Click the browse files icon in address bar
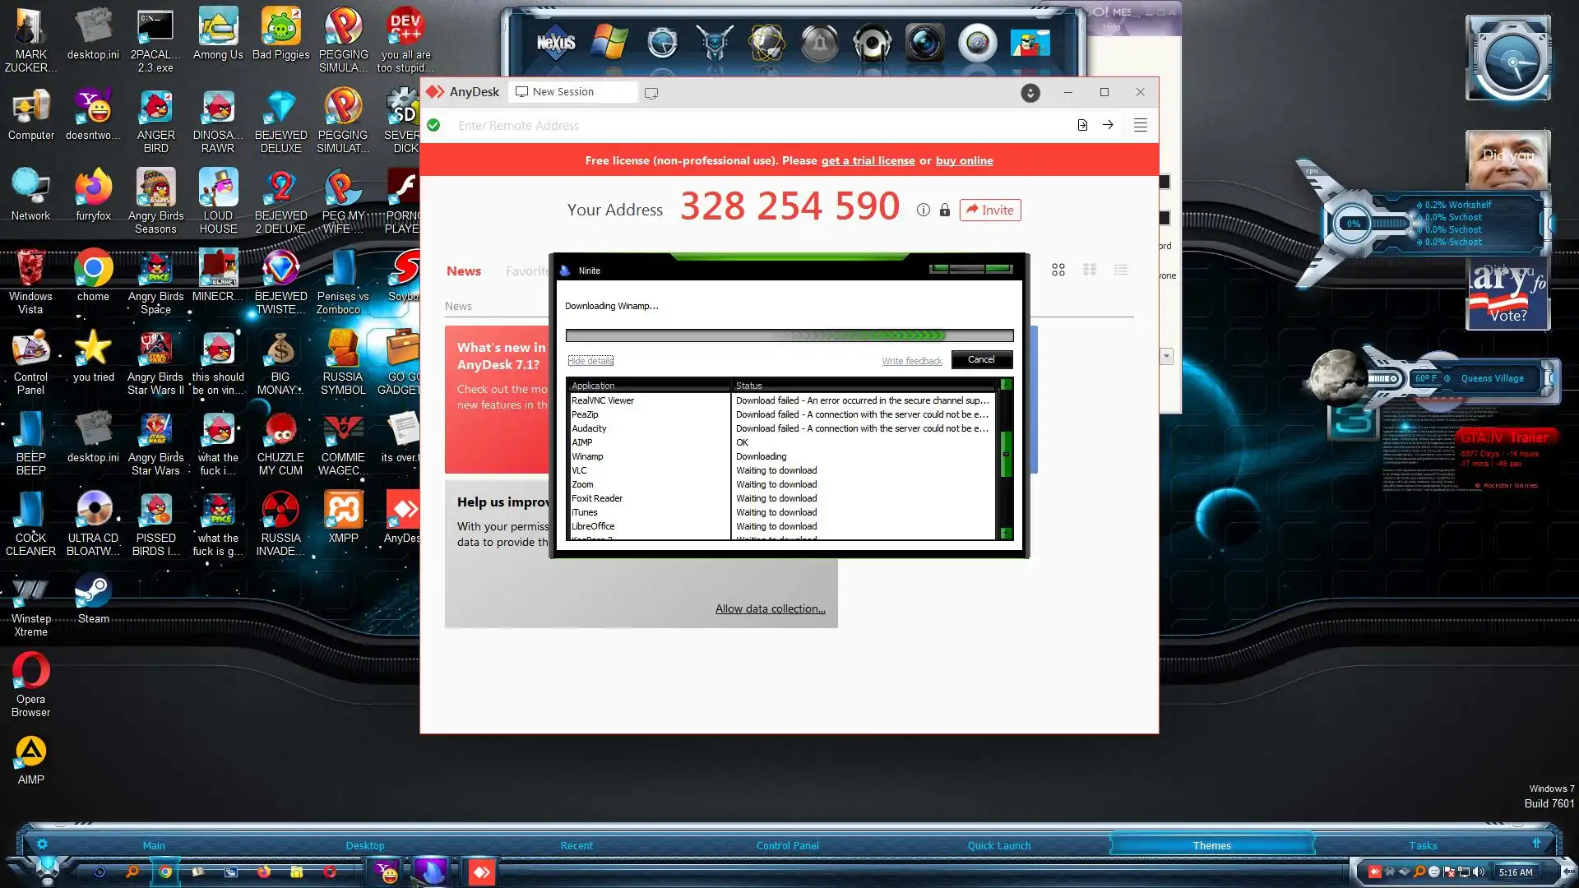 (1082, 125)
